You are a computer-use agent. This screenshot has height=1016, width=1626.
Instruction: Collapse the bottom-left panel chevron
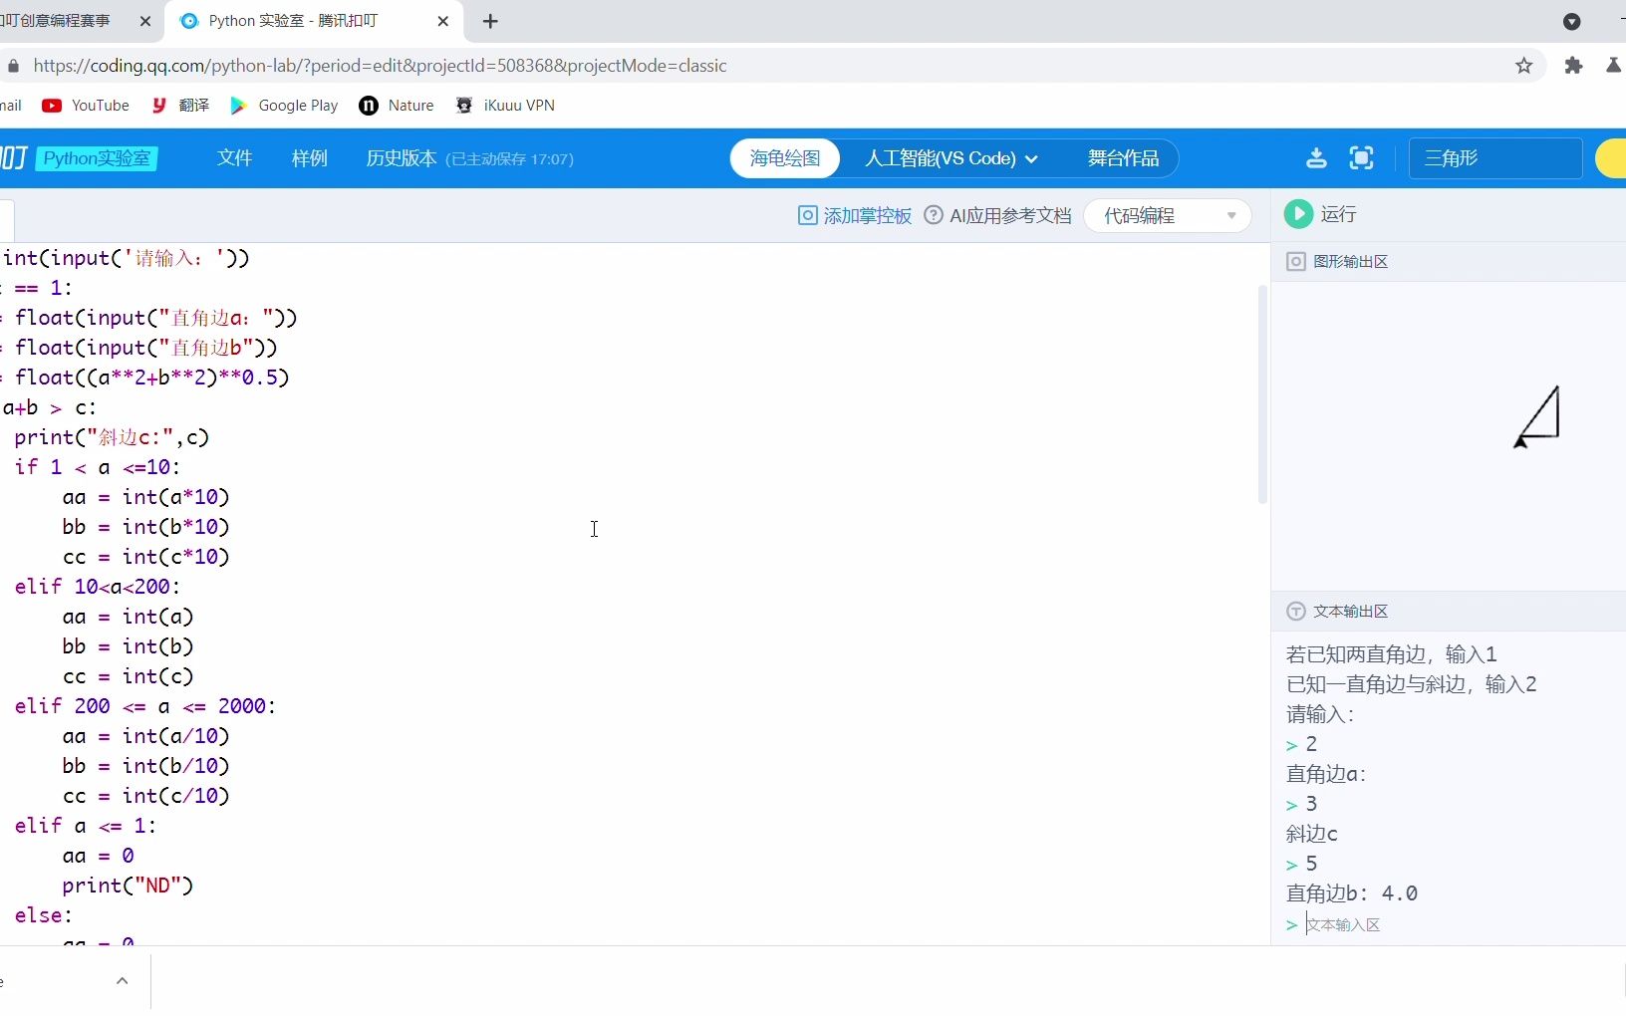[x=122, y=982]
